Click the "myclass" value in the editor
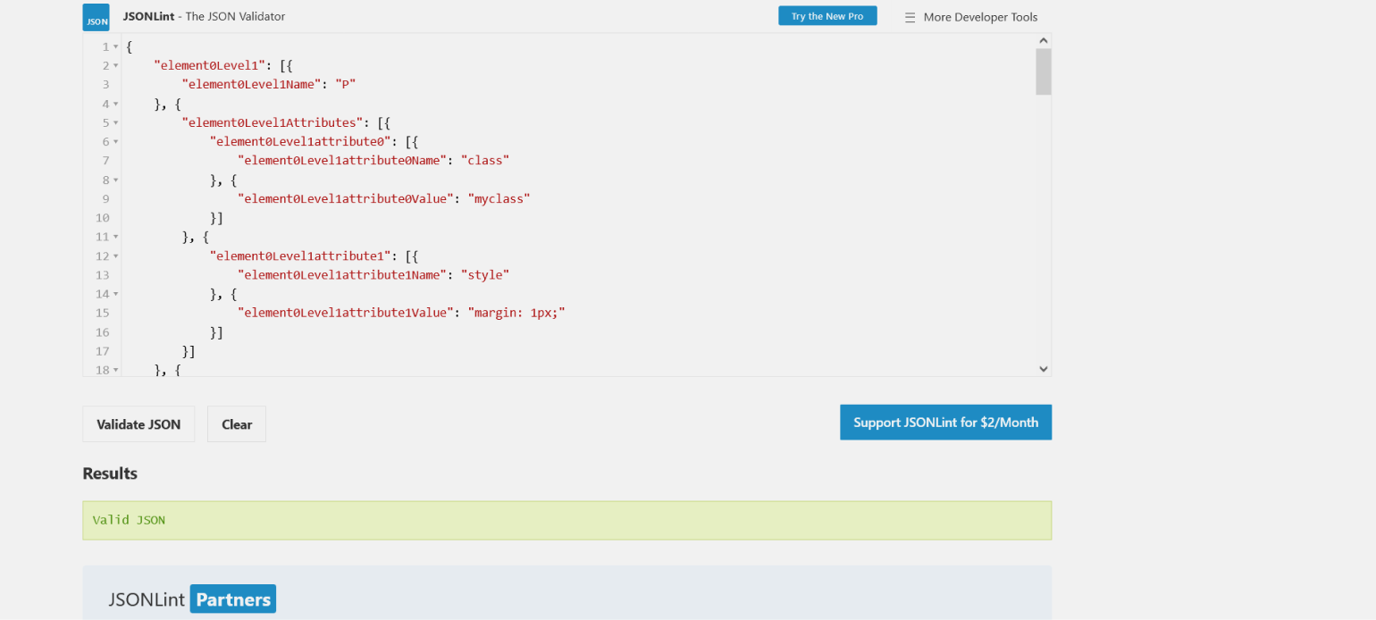 coord(499,198)
